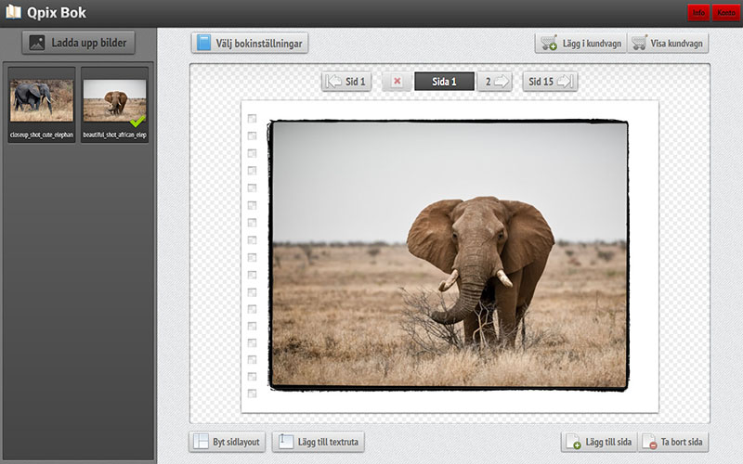
Task: Click the red Info button
Action: 698,13
